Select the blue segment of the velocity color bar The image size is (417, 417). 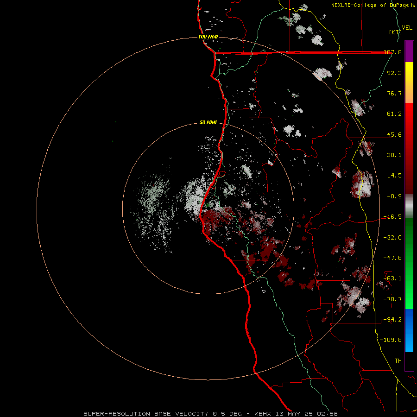(x=409, y=330)
